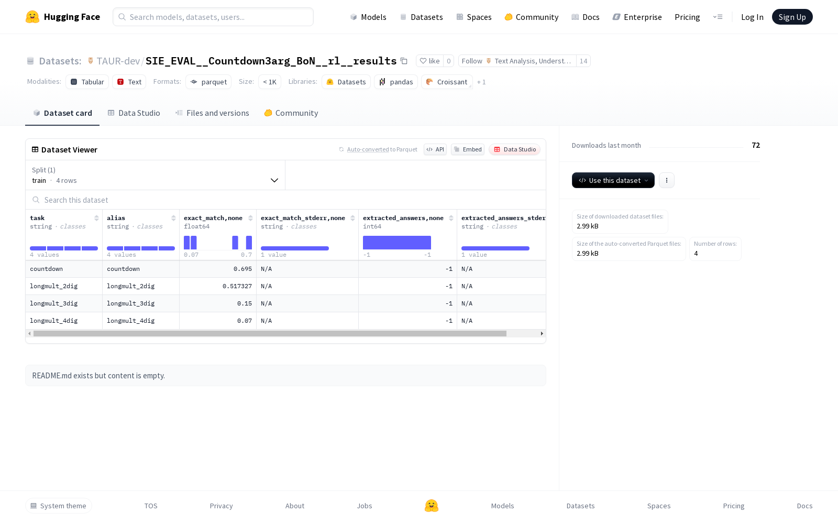
Task: Show the +1 additional libraries
Action: tap(481, 82)
